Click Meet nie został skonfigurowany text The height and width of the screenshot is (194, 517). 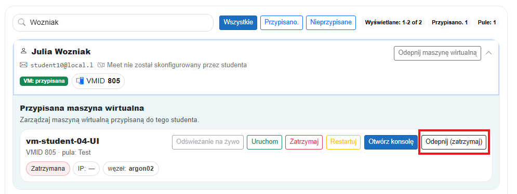coord(177,65)
